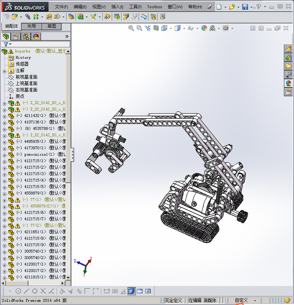Click the Display Style cube icon
Viewport: 294px width, 305px height.
coord(178,28)
